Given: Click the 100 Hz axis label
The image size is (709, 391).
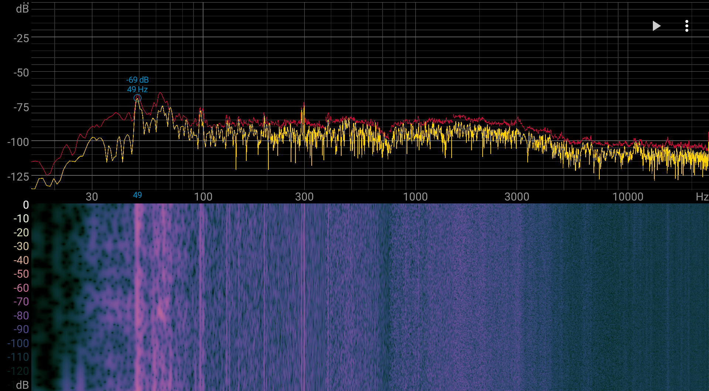Looking at the screenshot, I should click(x=203, y=196).
